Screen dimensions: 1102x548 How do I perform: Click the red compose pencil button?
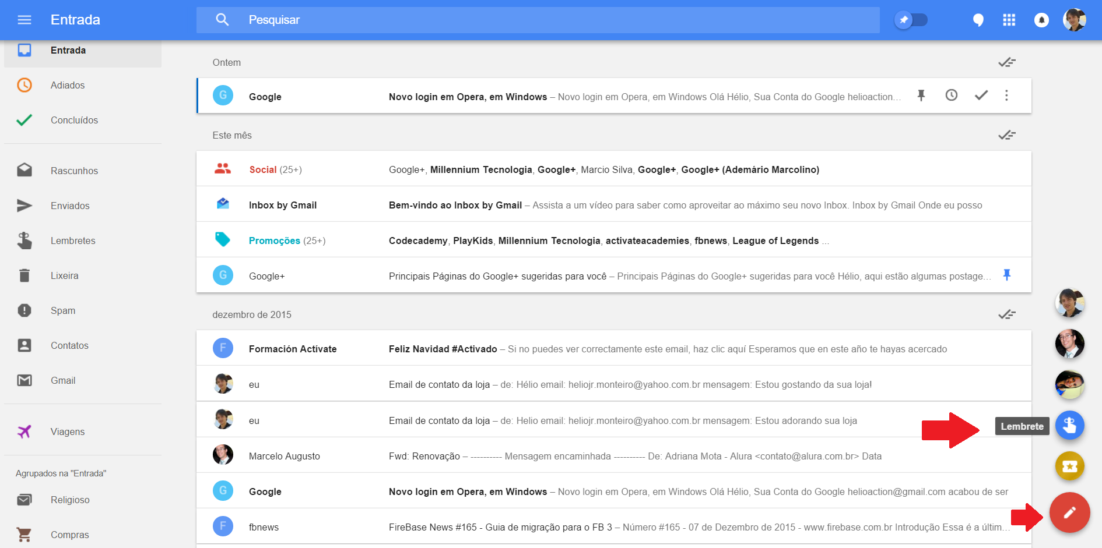(1069, 512)
